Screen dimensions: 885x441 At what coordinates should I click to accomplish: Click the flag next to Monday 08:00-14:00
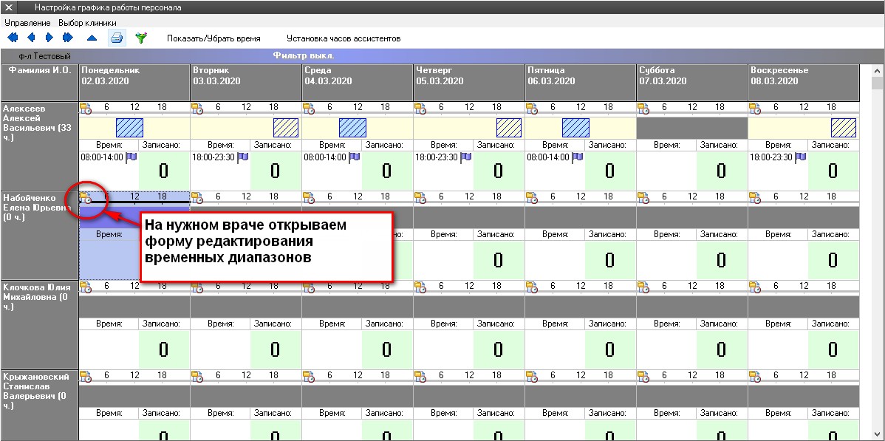pos(132,157)
